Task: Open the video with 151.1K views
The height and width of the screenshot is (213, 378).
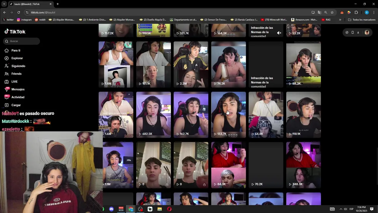Action: coord(153,64)
